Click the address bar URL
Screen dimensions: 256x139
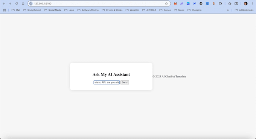(x=43, y=4)
